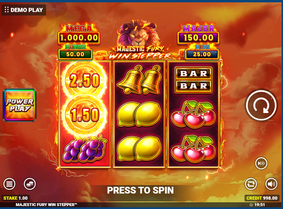Click the large circular spin button
The height and width of the screenshot is (209, 283).
pos(261,105)
